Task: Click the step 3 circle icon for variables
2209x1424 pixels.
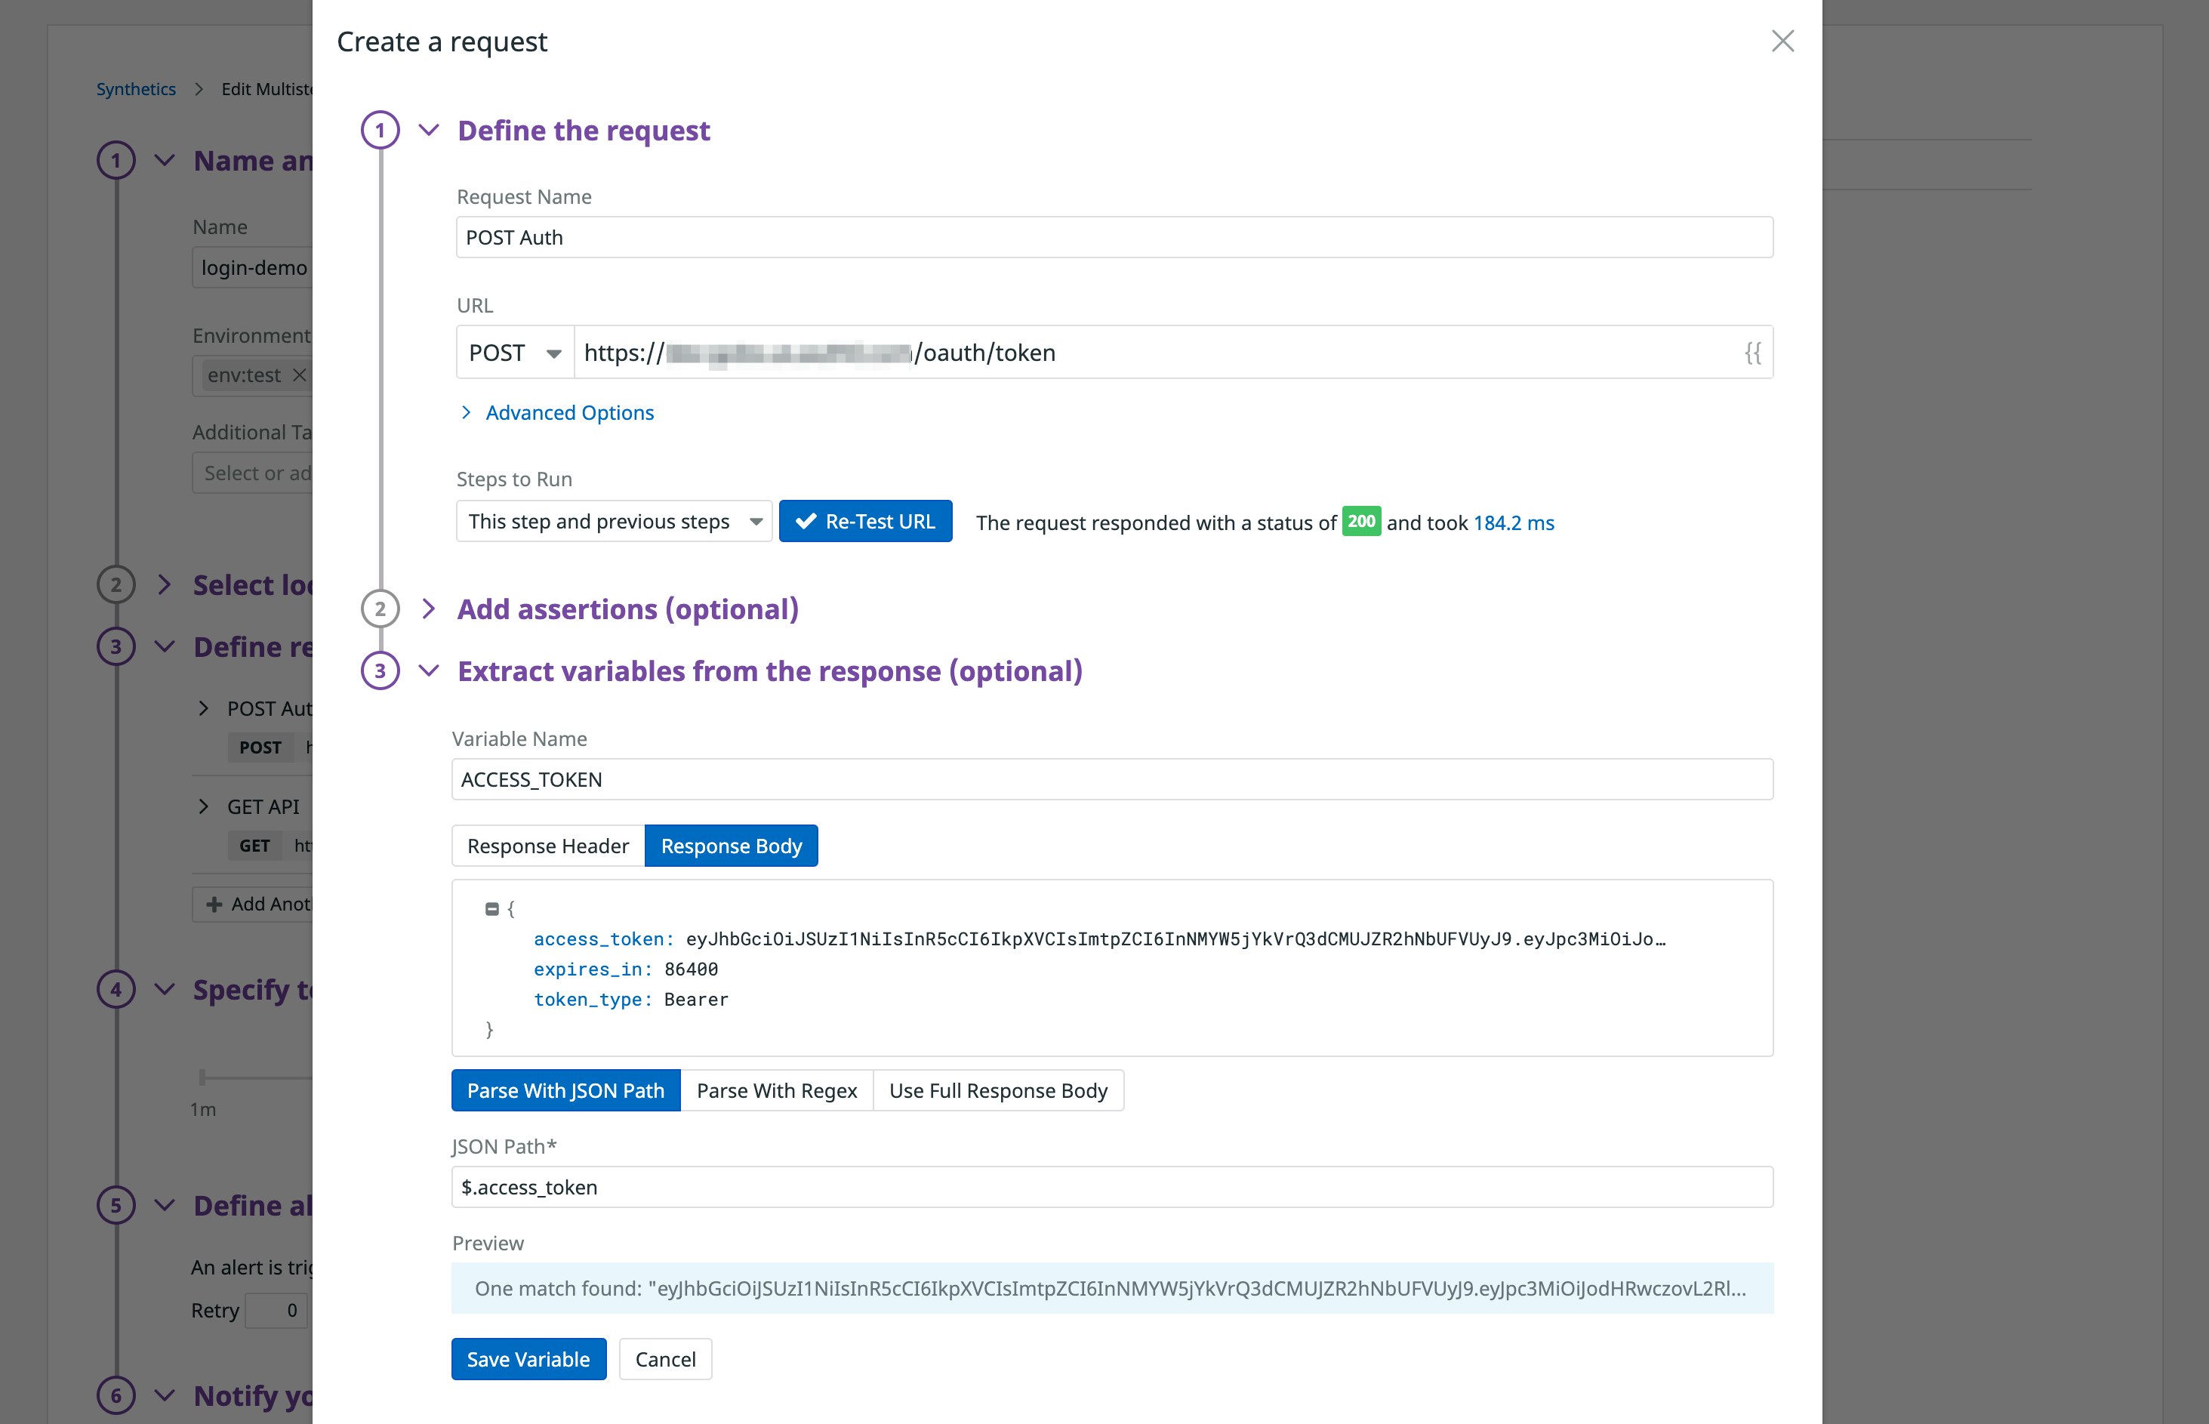Action: [380, 671]
